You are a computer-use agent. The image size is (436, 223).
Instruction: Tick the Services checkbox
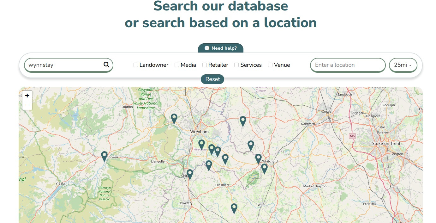click(x=236, y=65)
